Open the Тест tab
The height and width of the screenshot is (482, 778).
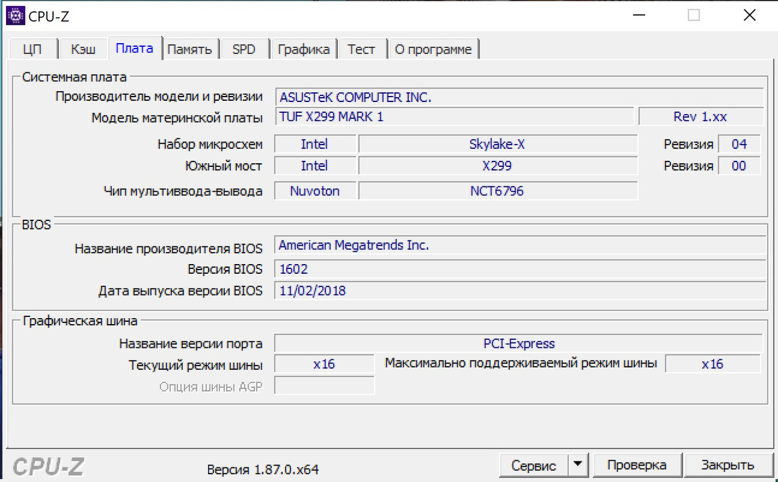point(362,49)
